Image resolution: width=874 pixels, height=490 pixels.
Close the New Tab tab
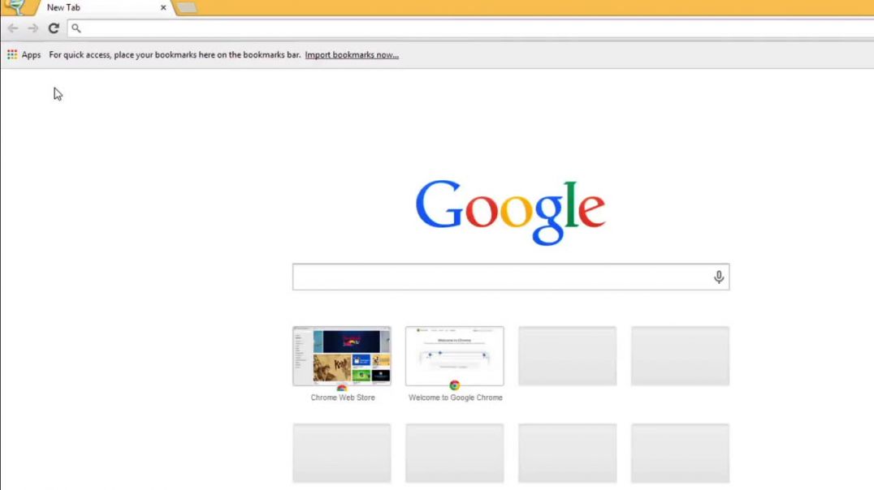point(162,8)
